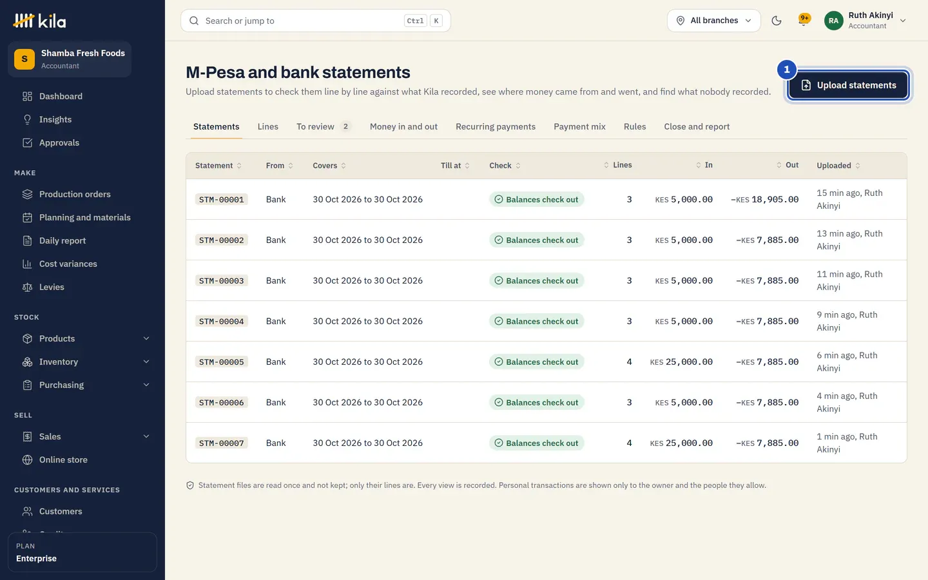Image resolution: width=928 pixels, height=580 pixels.
Task: Open the Daily report page
Action: 63,240
